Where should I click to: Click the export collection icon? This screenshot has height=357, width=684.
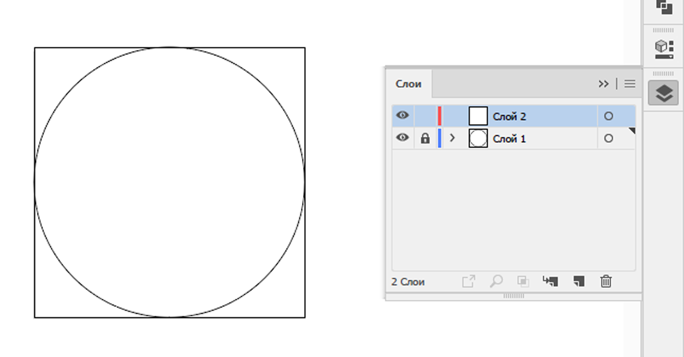coord(469,281)
